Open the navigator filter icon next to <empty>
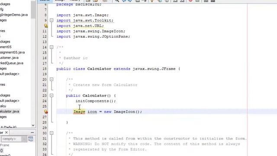This screenshot has width=277, height=156. click(x=31, y=139)
